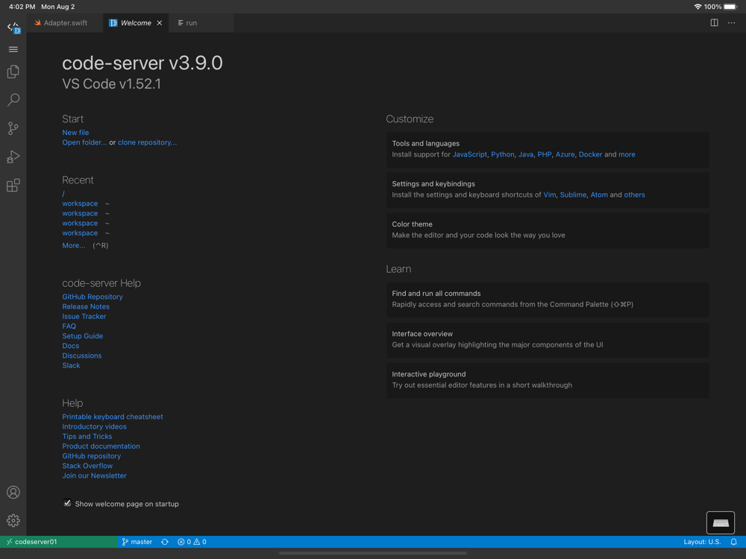
Task: Open notifications bell in status bar
Action: pos(733,542)
